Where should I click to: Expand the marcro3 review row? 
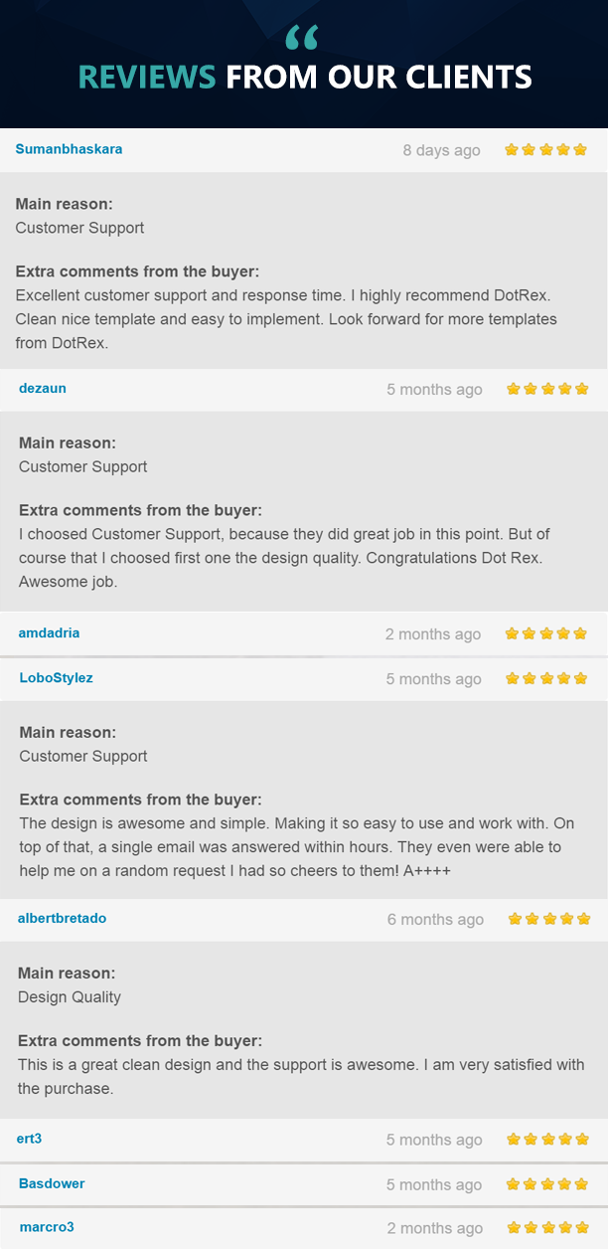(304, 1228)
